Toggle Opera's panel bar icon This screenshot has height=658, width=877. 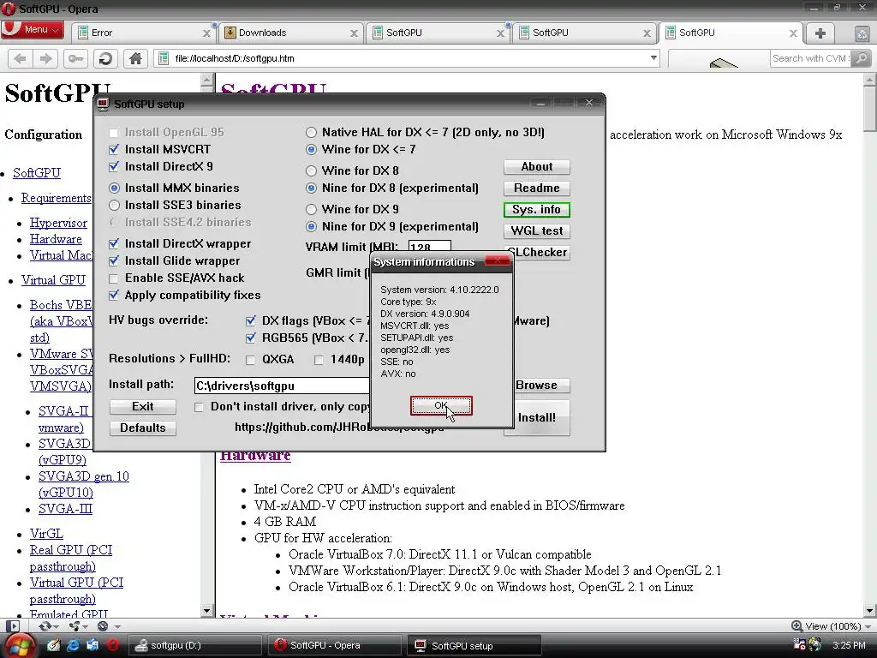tap(14, 626)
